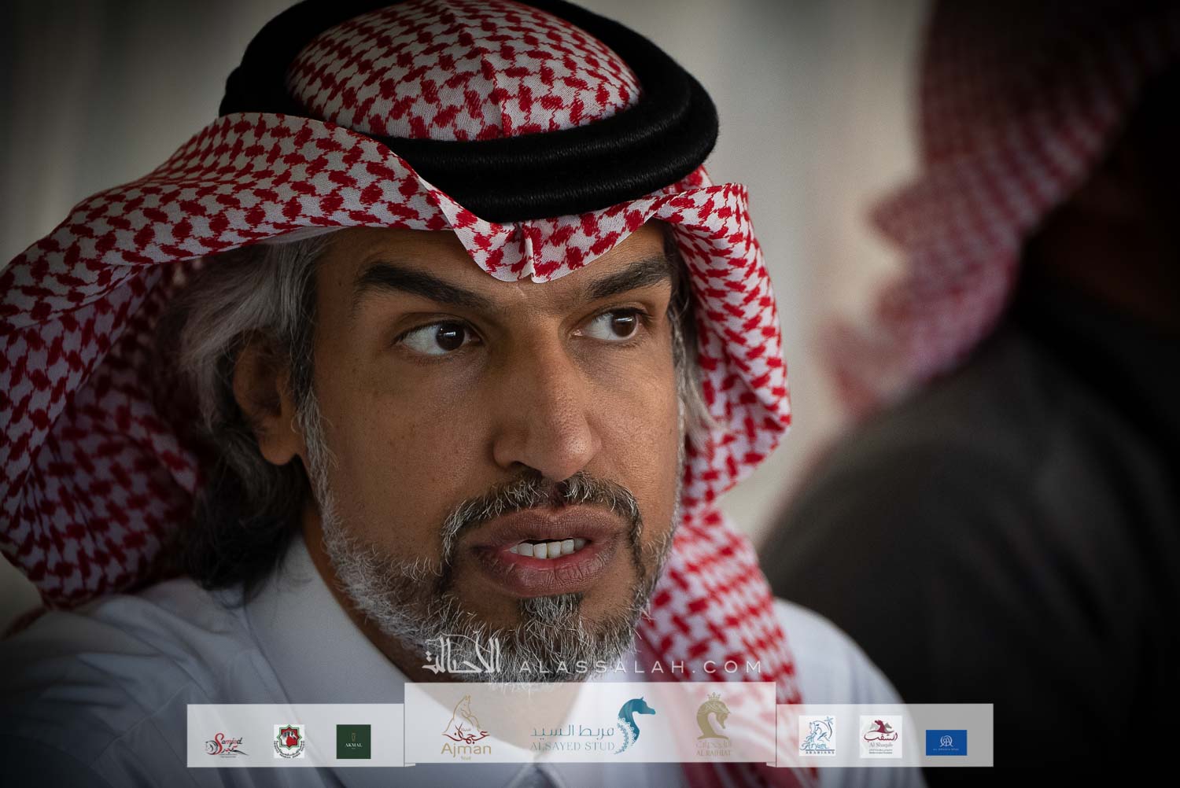Click the blue square sponsor logo

point(946,742)
